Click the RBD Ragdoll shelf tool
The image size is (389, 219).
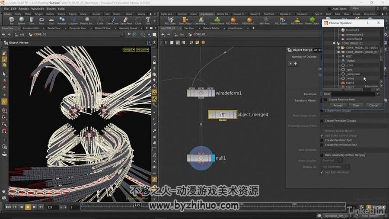[x=281, y=21]
